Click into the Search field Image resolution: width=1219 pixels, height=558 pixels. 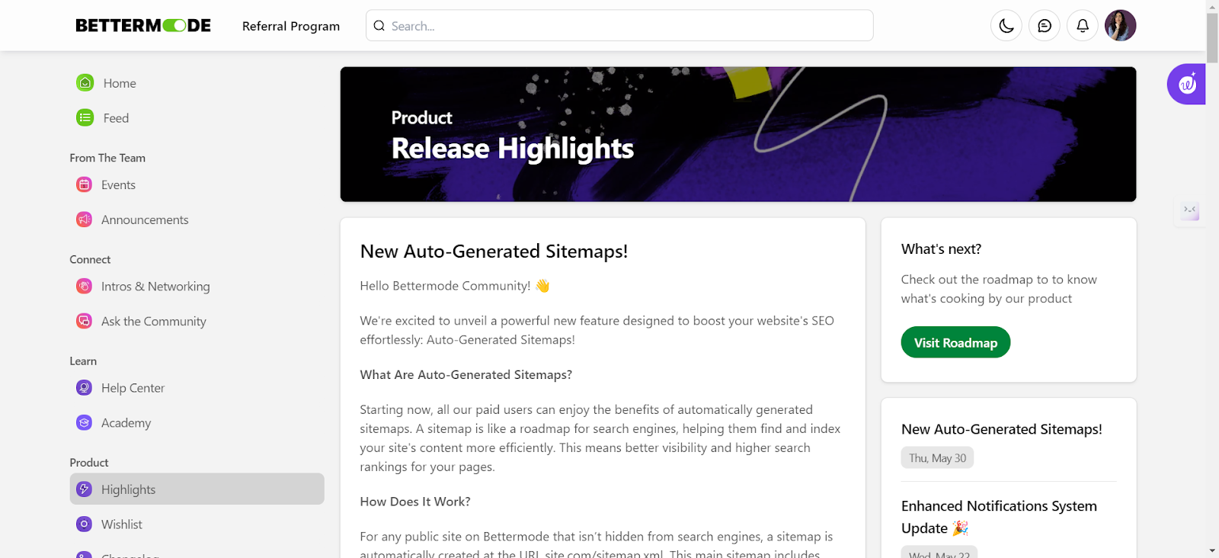pos(619,26)
